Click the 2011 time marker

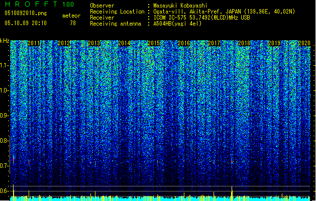[34, 43]
